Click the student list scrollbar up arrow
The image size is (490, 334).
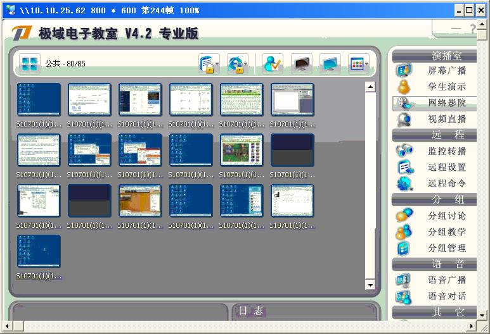(370, 87)
